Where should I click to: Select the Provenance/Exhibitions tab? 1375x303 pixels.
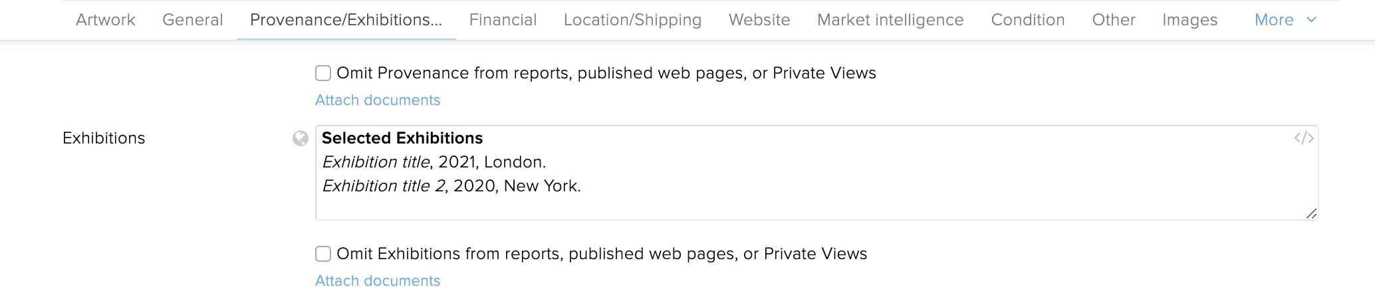pyautogui.click(x=346, y=20)
